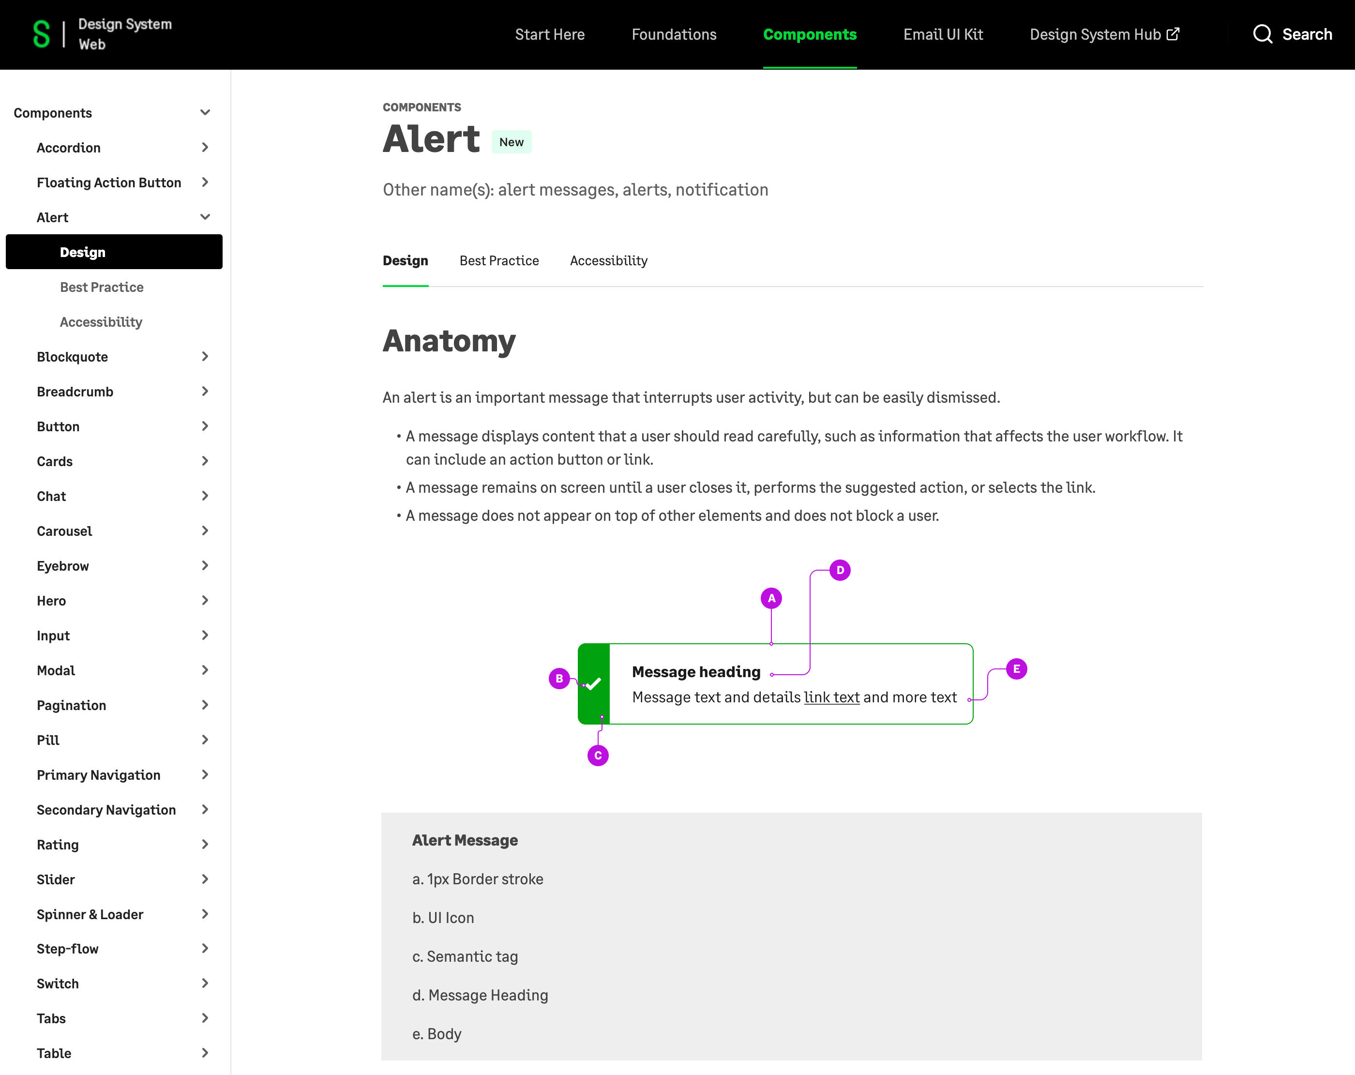
Task: Click the external link icon beside Design System Hub
Action: 1173,34
